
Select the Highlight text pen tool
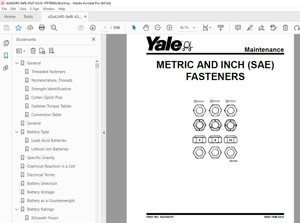click(250, 28)
